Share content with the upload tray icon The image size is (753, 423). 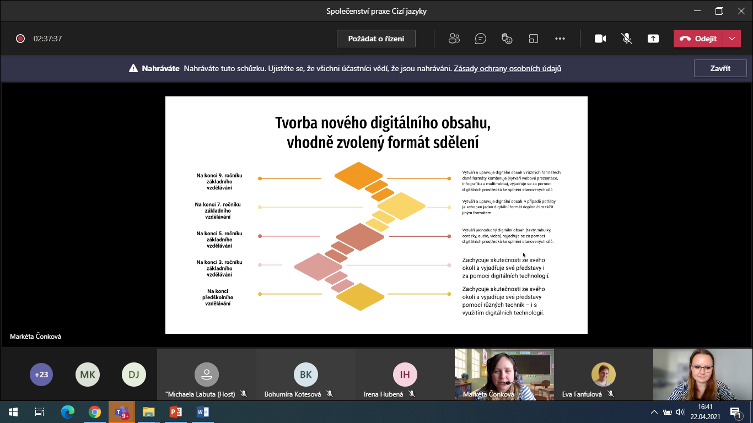653,39
